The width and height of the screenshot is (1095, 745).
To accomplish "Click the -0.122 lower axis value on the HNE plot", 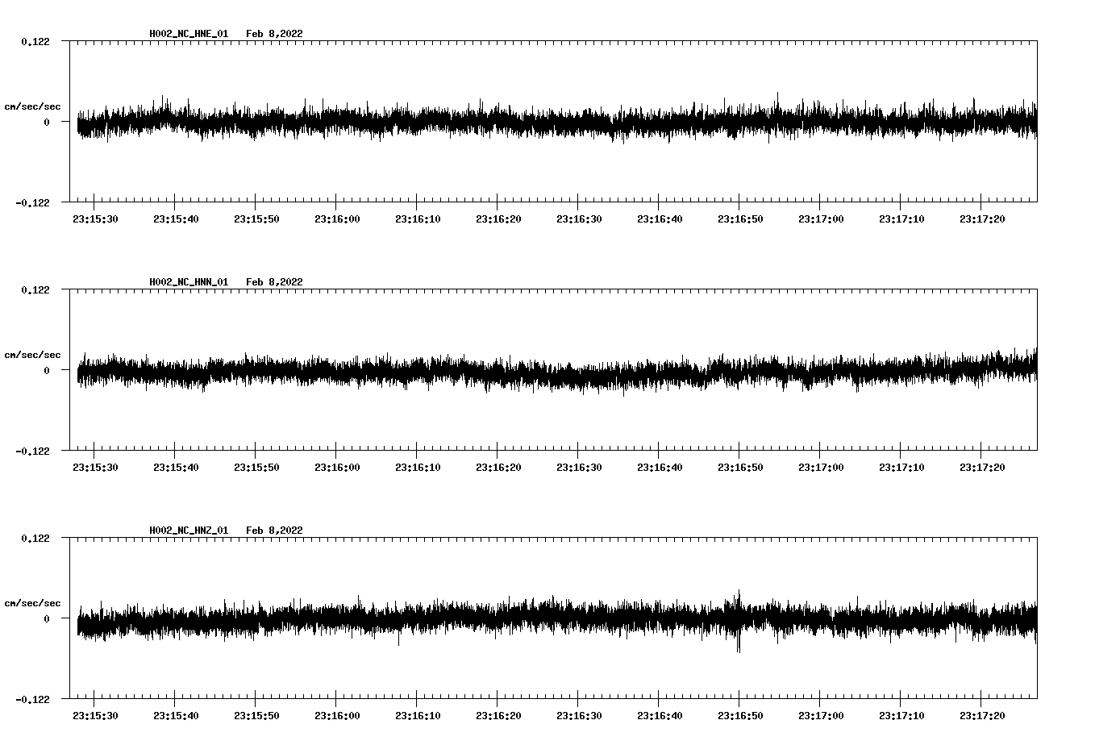I will click(32, 202).
